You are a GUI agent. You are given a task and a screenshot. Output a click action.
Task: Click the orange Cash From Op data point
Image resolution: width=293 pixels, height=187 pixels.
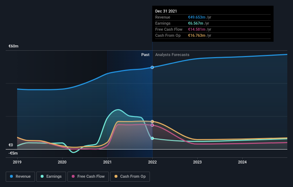click(x=152, y=121)
